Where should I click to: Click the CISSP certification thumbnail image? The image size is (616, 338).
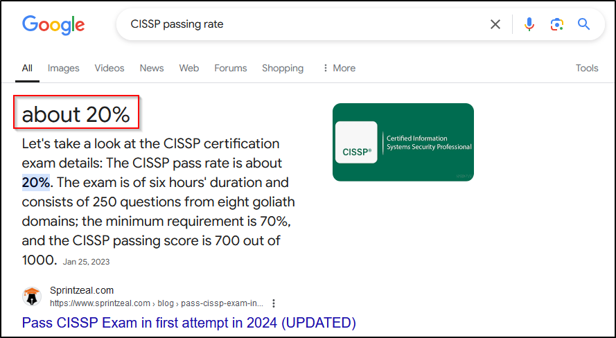[x=403, y=142]
